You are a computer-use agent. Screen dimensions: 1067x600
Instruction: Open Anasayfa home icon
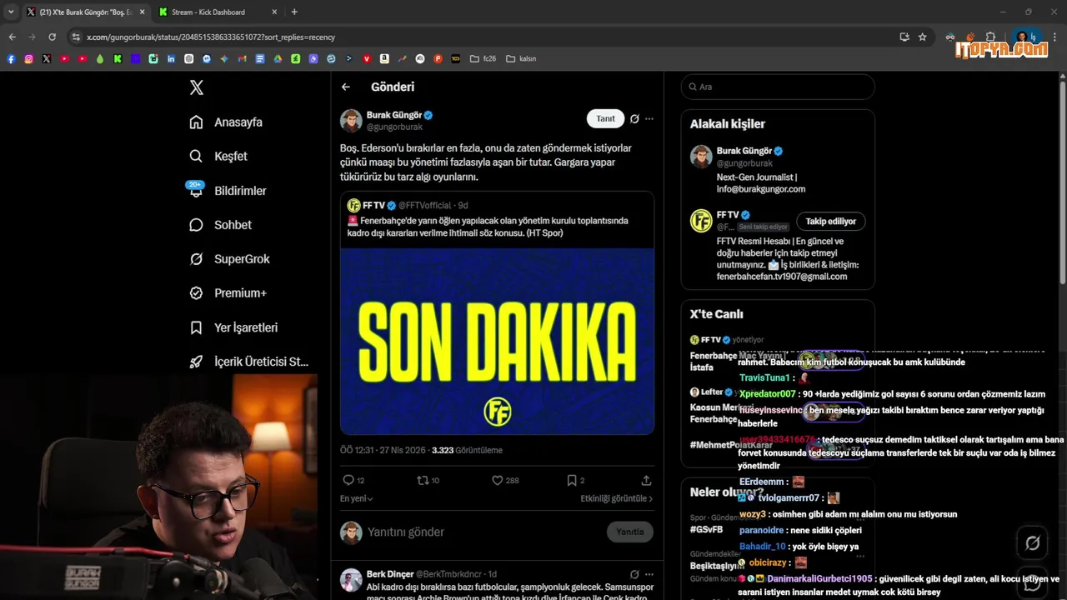click(196, 122)
